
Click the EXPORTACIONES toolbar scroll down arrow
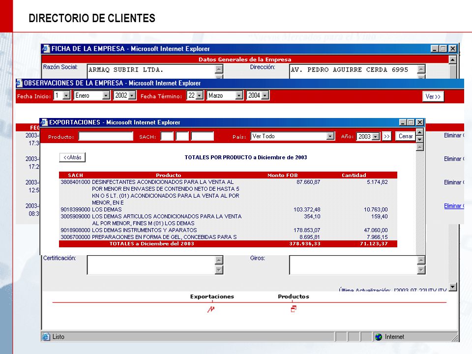tap(419, 139)
